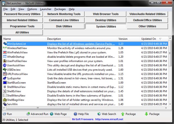Switch to Password Recovery Utilities group
The width and height of the screenshot is (174, 124).
coord(22,14)
